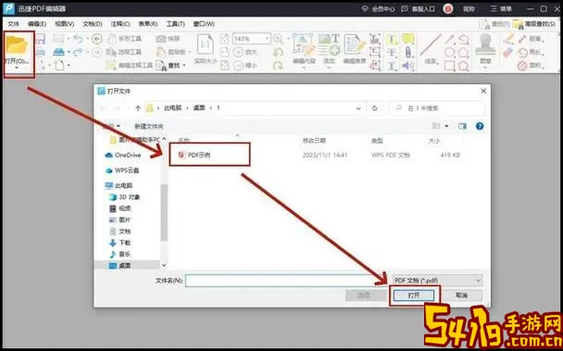This screenshot has width=563, height=351.
Task: Click the Cancel (取消) button in dialog
Action: [x=461, y=295]
